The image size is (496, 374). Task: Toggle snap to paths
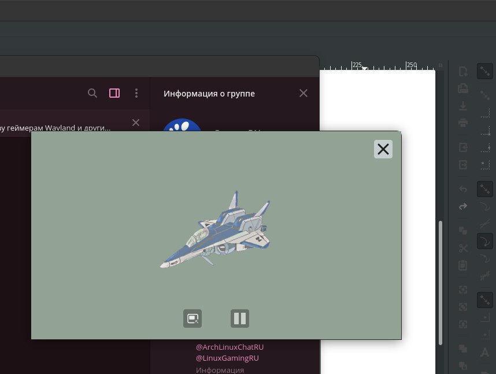pos(485,206)
